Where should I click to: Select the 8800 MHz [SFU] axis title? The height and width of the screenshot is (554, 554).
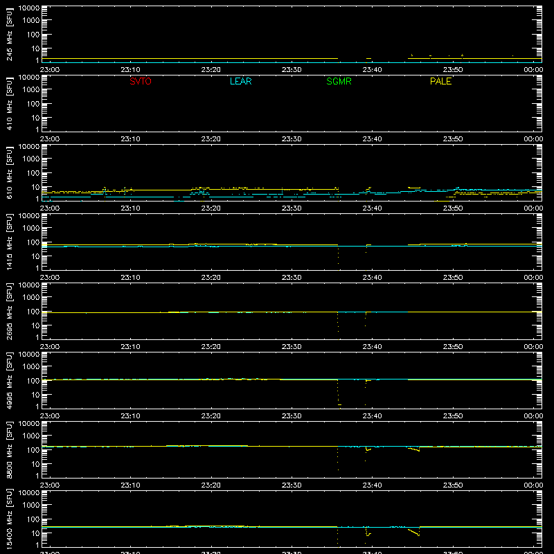[x=10, y=450]
